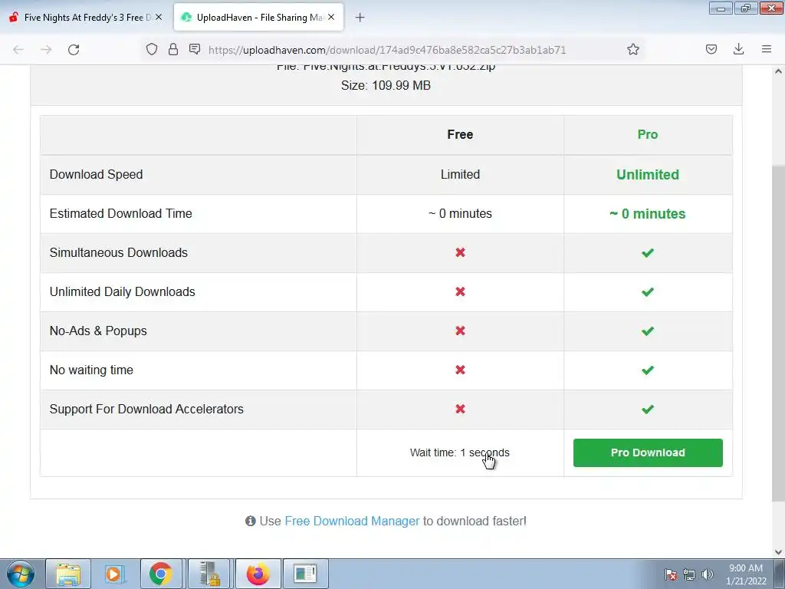
Task: Open the volume speaker tray icon
Action: 708,574
